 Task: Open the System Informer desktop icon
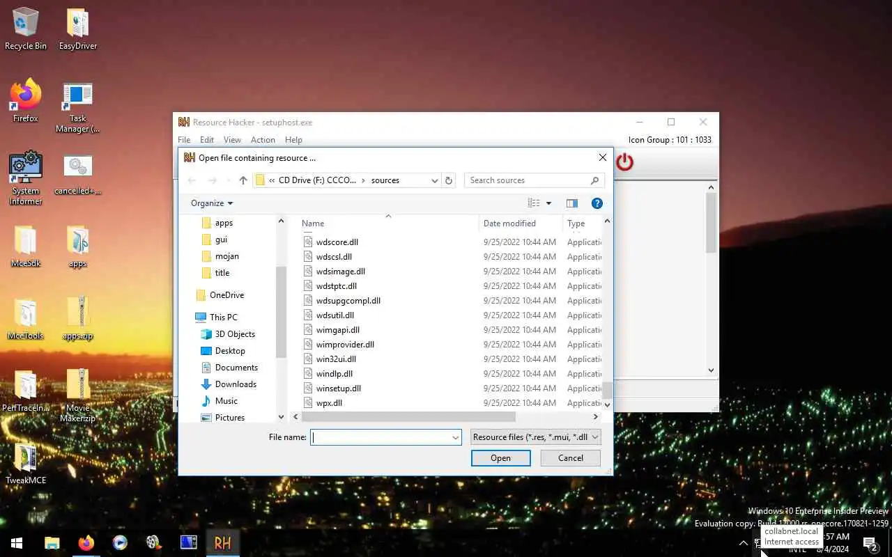[x=26, y=178]
